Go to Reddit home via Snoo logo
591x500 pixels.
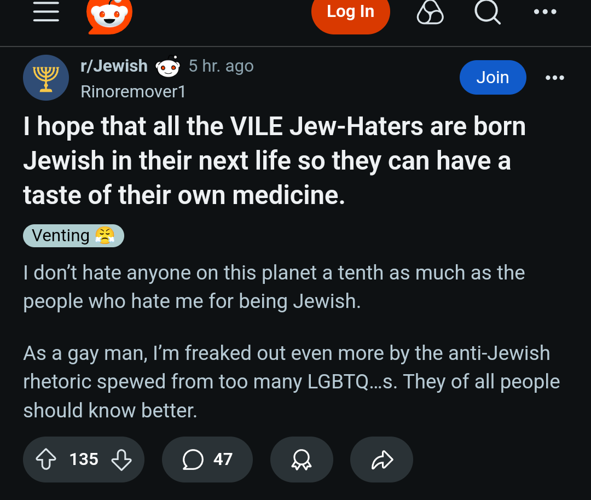[109, 15]
